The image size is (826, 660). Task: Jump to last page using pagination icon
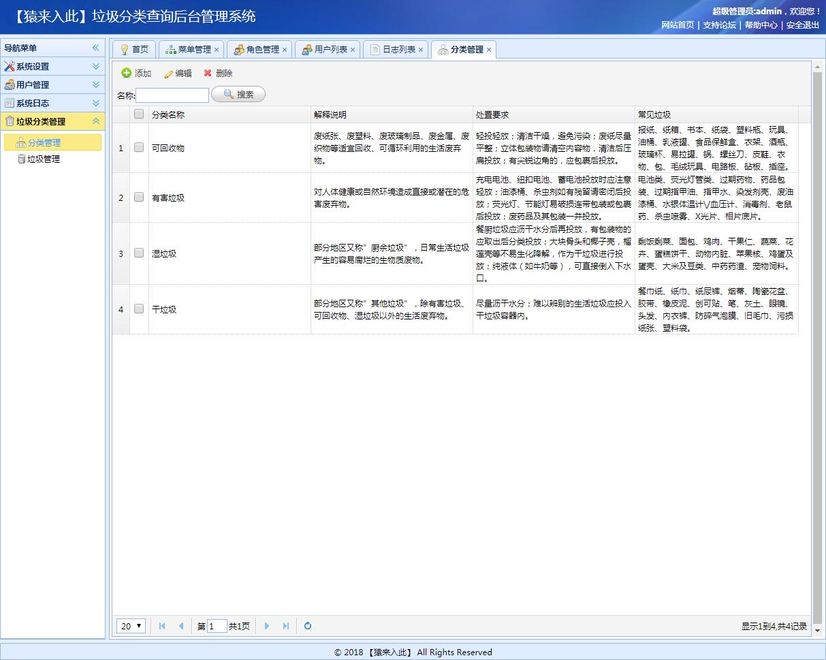point(285,625)
